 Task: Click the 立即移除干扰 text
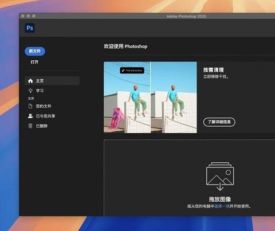click(x=216, y=77)
